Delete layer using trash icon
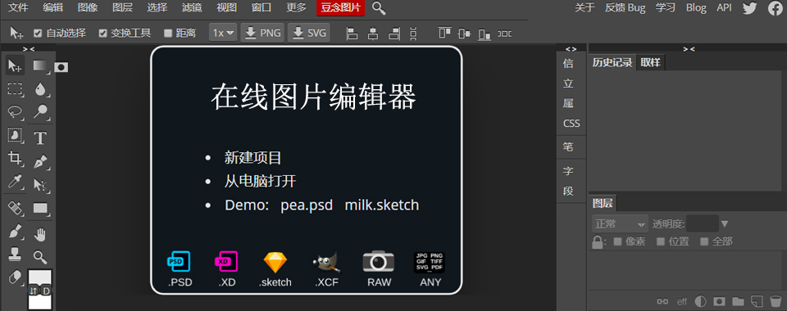The width and height of the screenshot is (787, 311). [776, 301]
